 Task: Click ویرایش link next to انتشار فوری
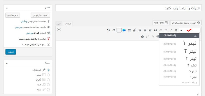pyautogui.click(x=29, y=33)
